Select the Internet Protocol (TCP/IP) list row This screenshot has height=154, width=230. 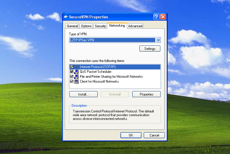[x=115, y=67]
